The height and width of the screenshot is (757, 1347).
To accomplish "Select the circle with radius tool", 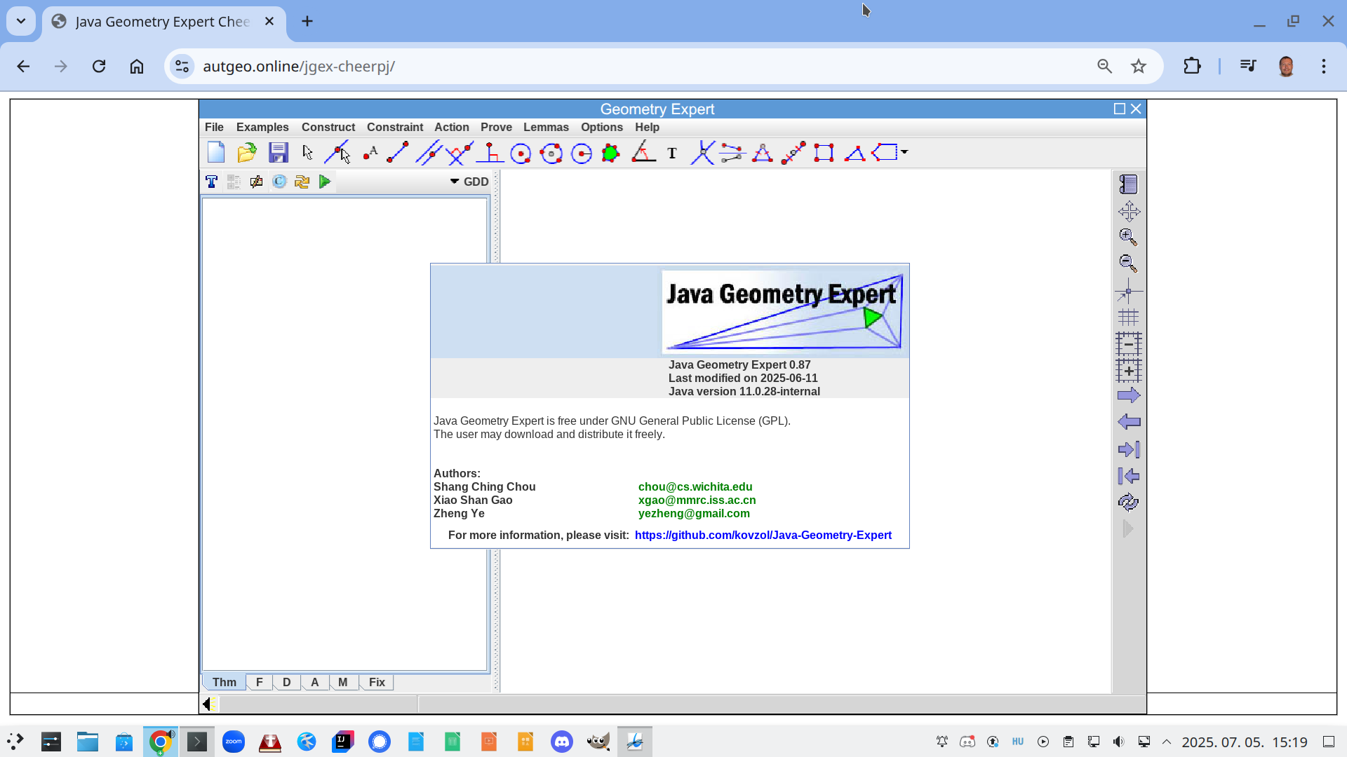I will [582, 153].
